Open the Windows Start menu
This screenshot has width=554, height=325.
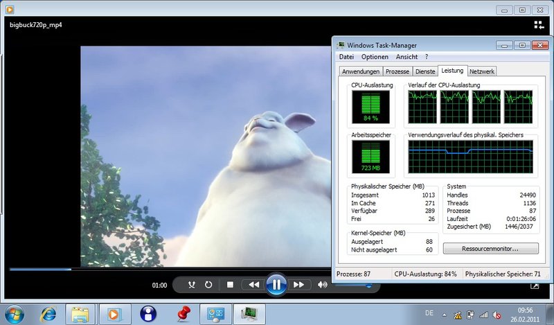click(x=15, y=314)
